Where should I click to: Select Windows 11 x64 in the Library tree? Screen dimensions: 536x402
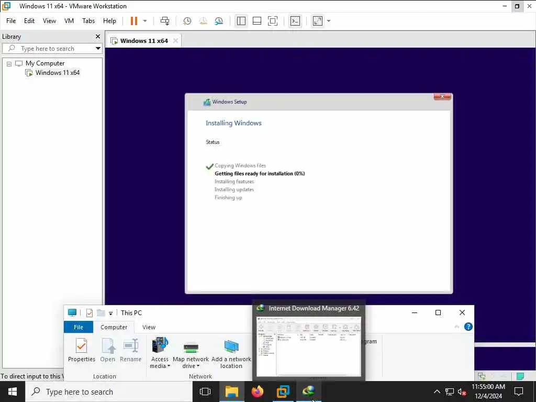point(58,73)
